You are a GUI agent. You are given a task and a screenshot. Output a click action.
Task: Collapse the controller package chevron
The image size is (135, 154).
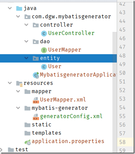26,25
